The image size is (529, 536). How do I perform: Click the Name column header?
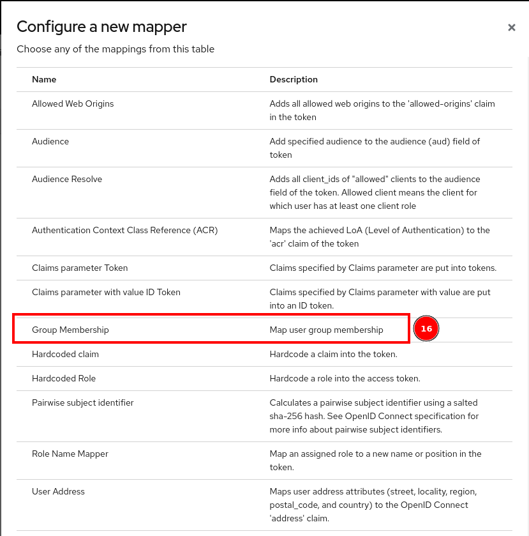pos(43,79)
